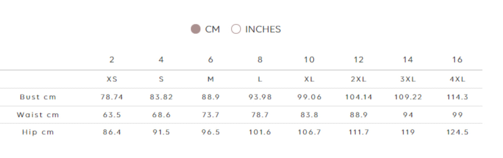Click the Hip cm row label
The width and height of the screenshot is (503, 158).
[x=38, y=132]
